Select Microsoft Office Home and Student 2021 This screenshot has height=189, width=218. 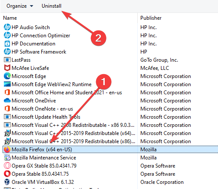click(x=67, y=93)
